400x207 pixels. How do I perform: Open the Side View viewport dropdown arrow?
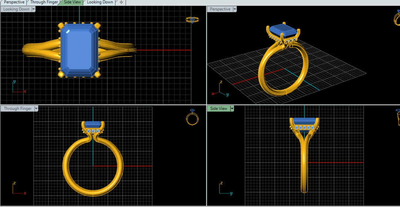point(232,109)
